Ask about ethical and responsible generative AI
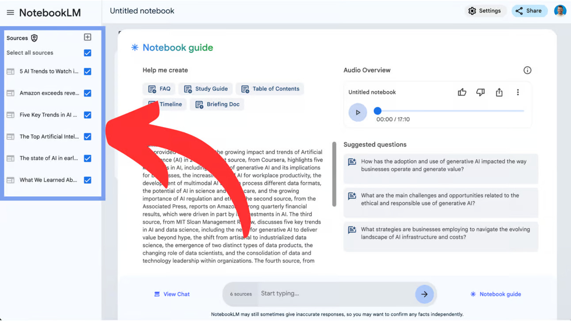Screen dimensions: 571x321 point(441,202)
